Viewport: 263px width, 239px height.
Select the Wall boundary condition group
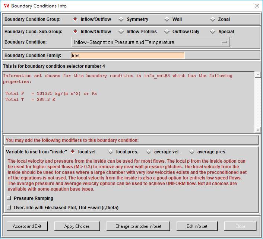167,19
